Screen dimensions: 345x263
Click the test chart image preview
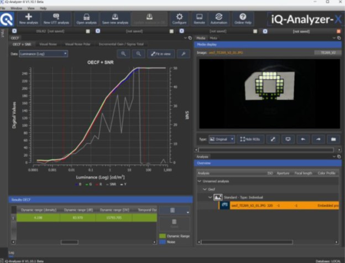pyautogui.click(x=270, y=94)
